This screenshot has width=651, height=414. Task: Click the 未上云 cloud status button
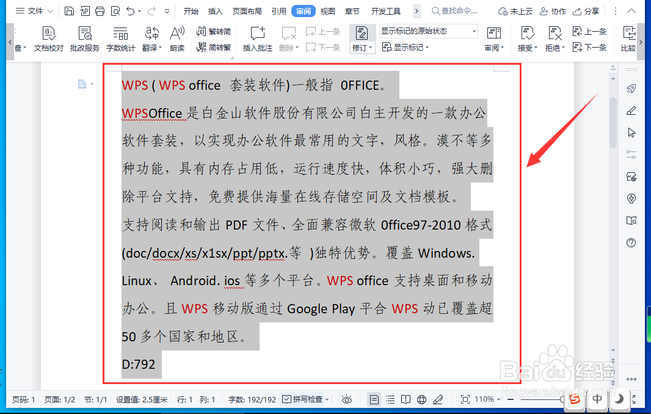pyautogui.click(x=515, y=11)
